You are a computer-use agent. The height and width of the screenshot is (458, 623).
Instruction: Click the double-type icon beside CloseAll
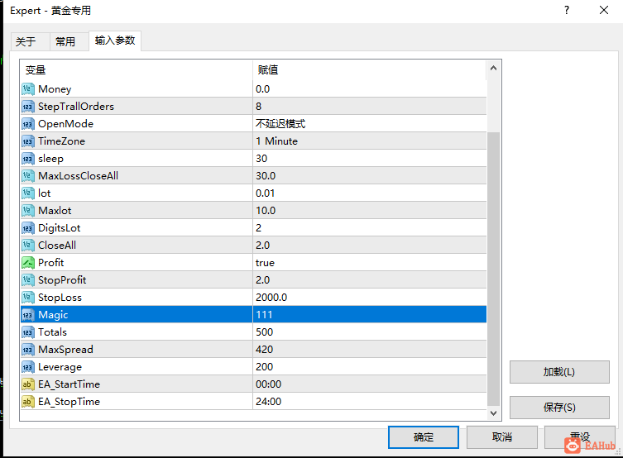[x=28, y=246]
